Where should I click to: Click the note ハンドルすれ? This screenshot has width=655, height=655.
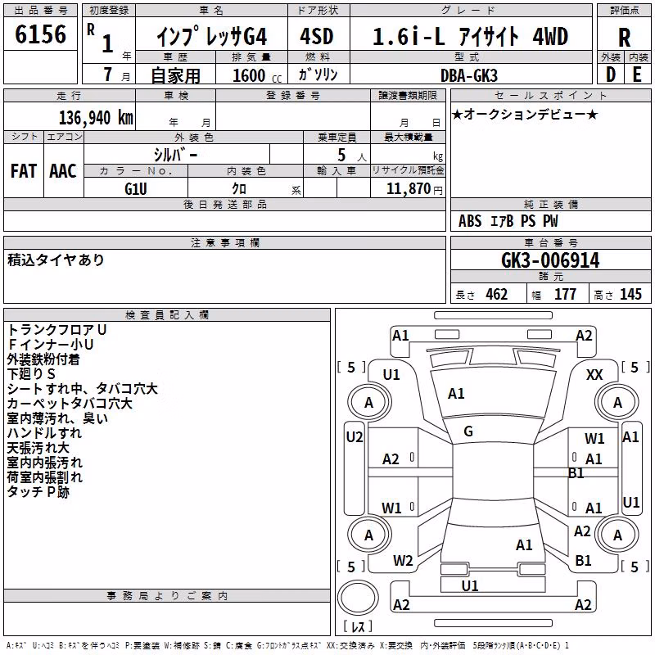point(44,433)
